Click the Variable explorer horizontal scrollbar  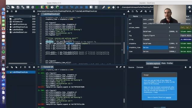point(158,60)
